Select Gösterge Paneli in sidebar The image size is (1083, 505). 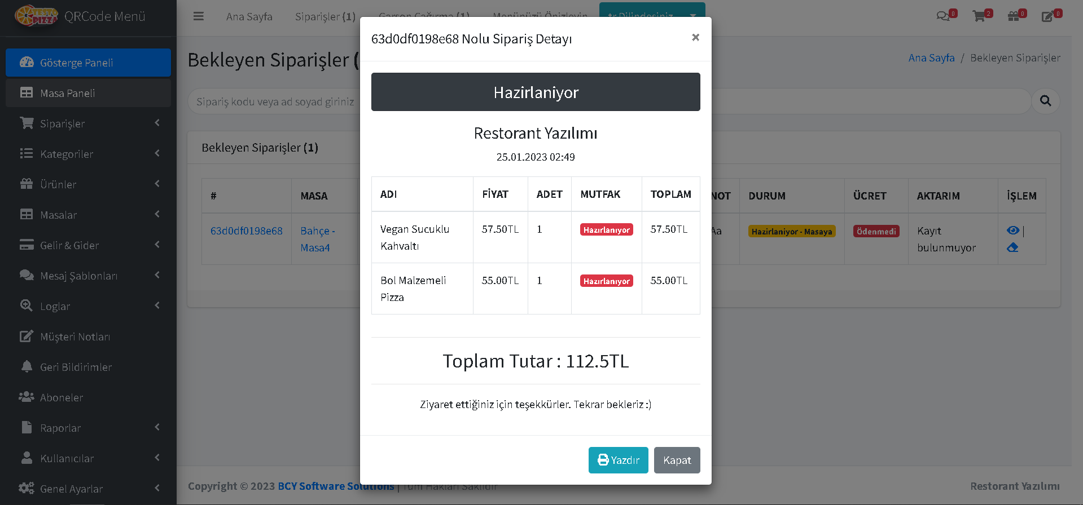(88, 63)
